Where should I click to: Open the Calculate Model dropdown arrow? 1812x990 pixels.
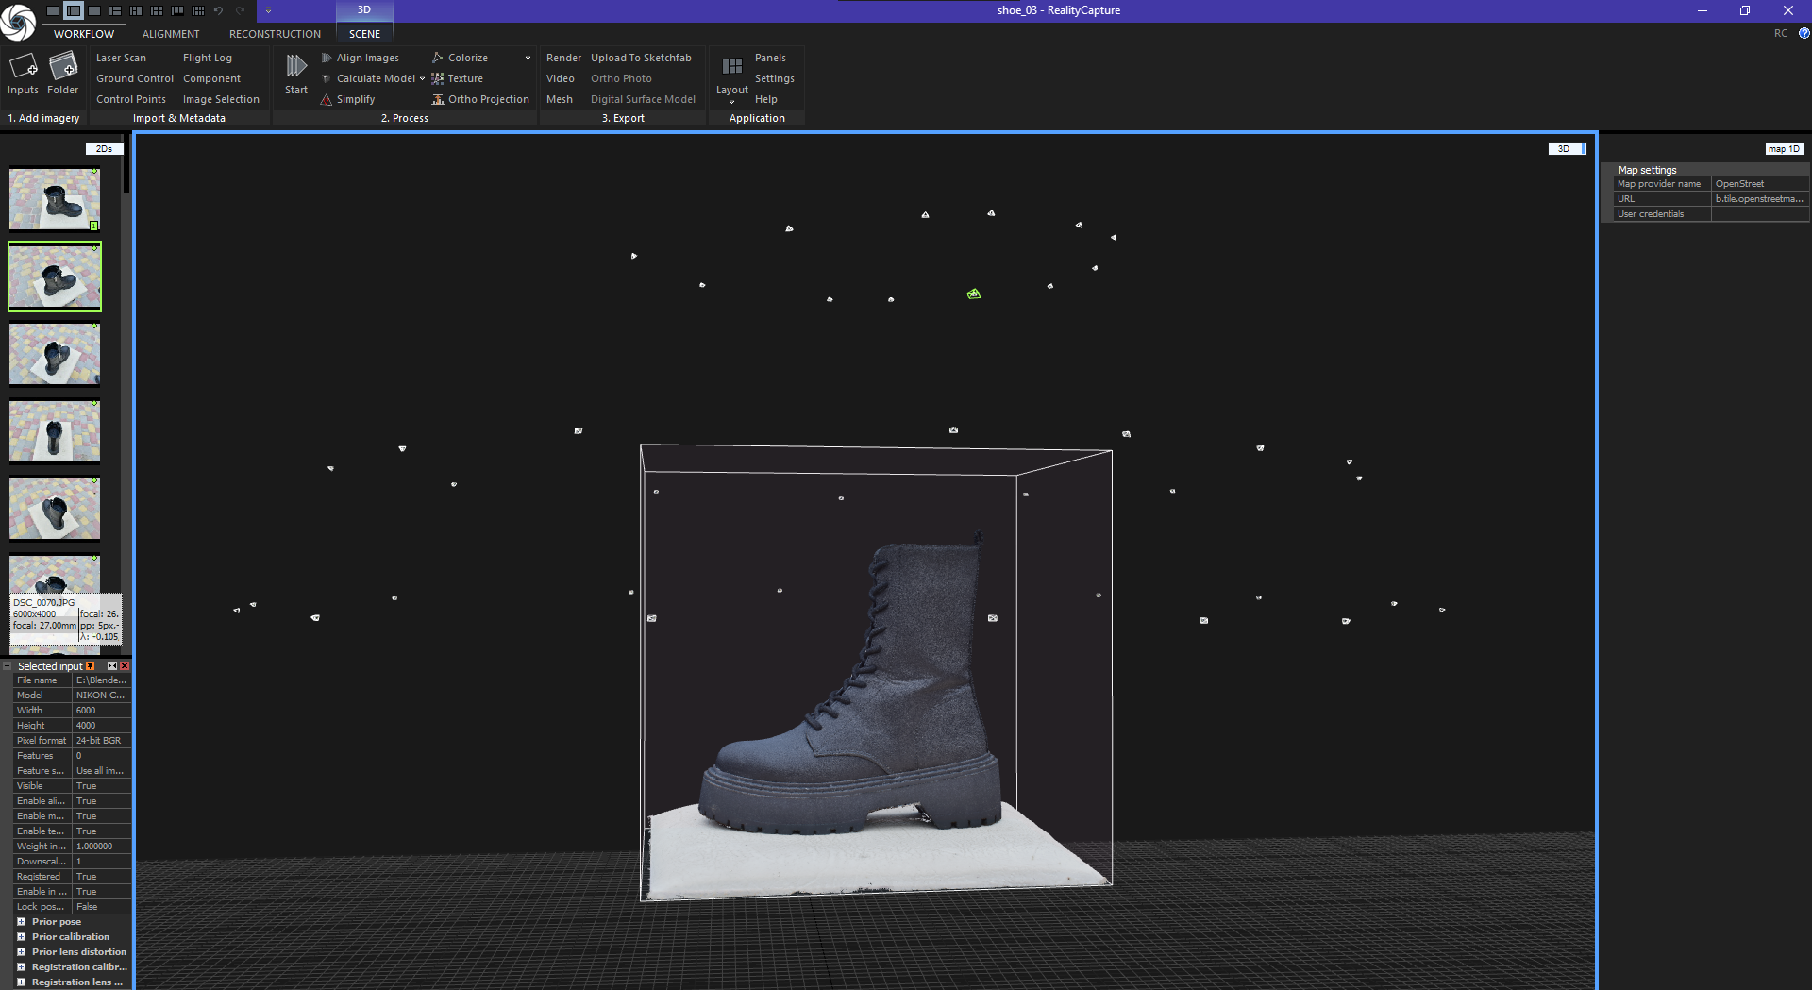click(422, 79)
